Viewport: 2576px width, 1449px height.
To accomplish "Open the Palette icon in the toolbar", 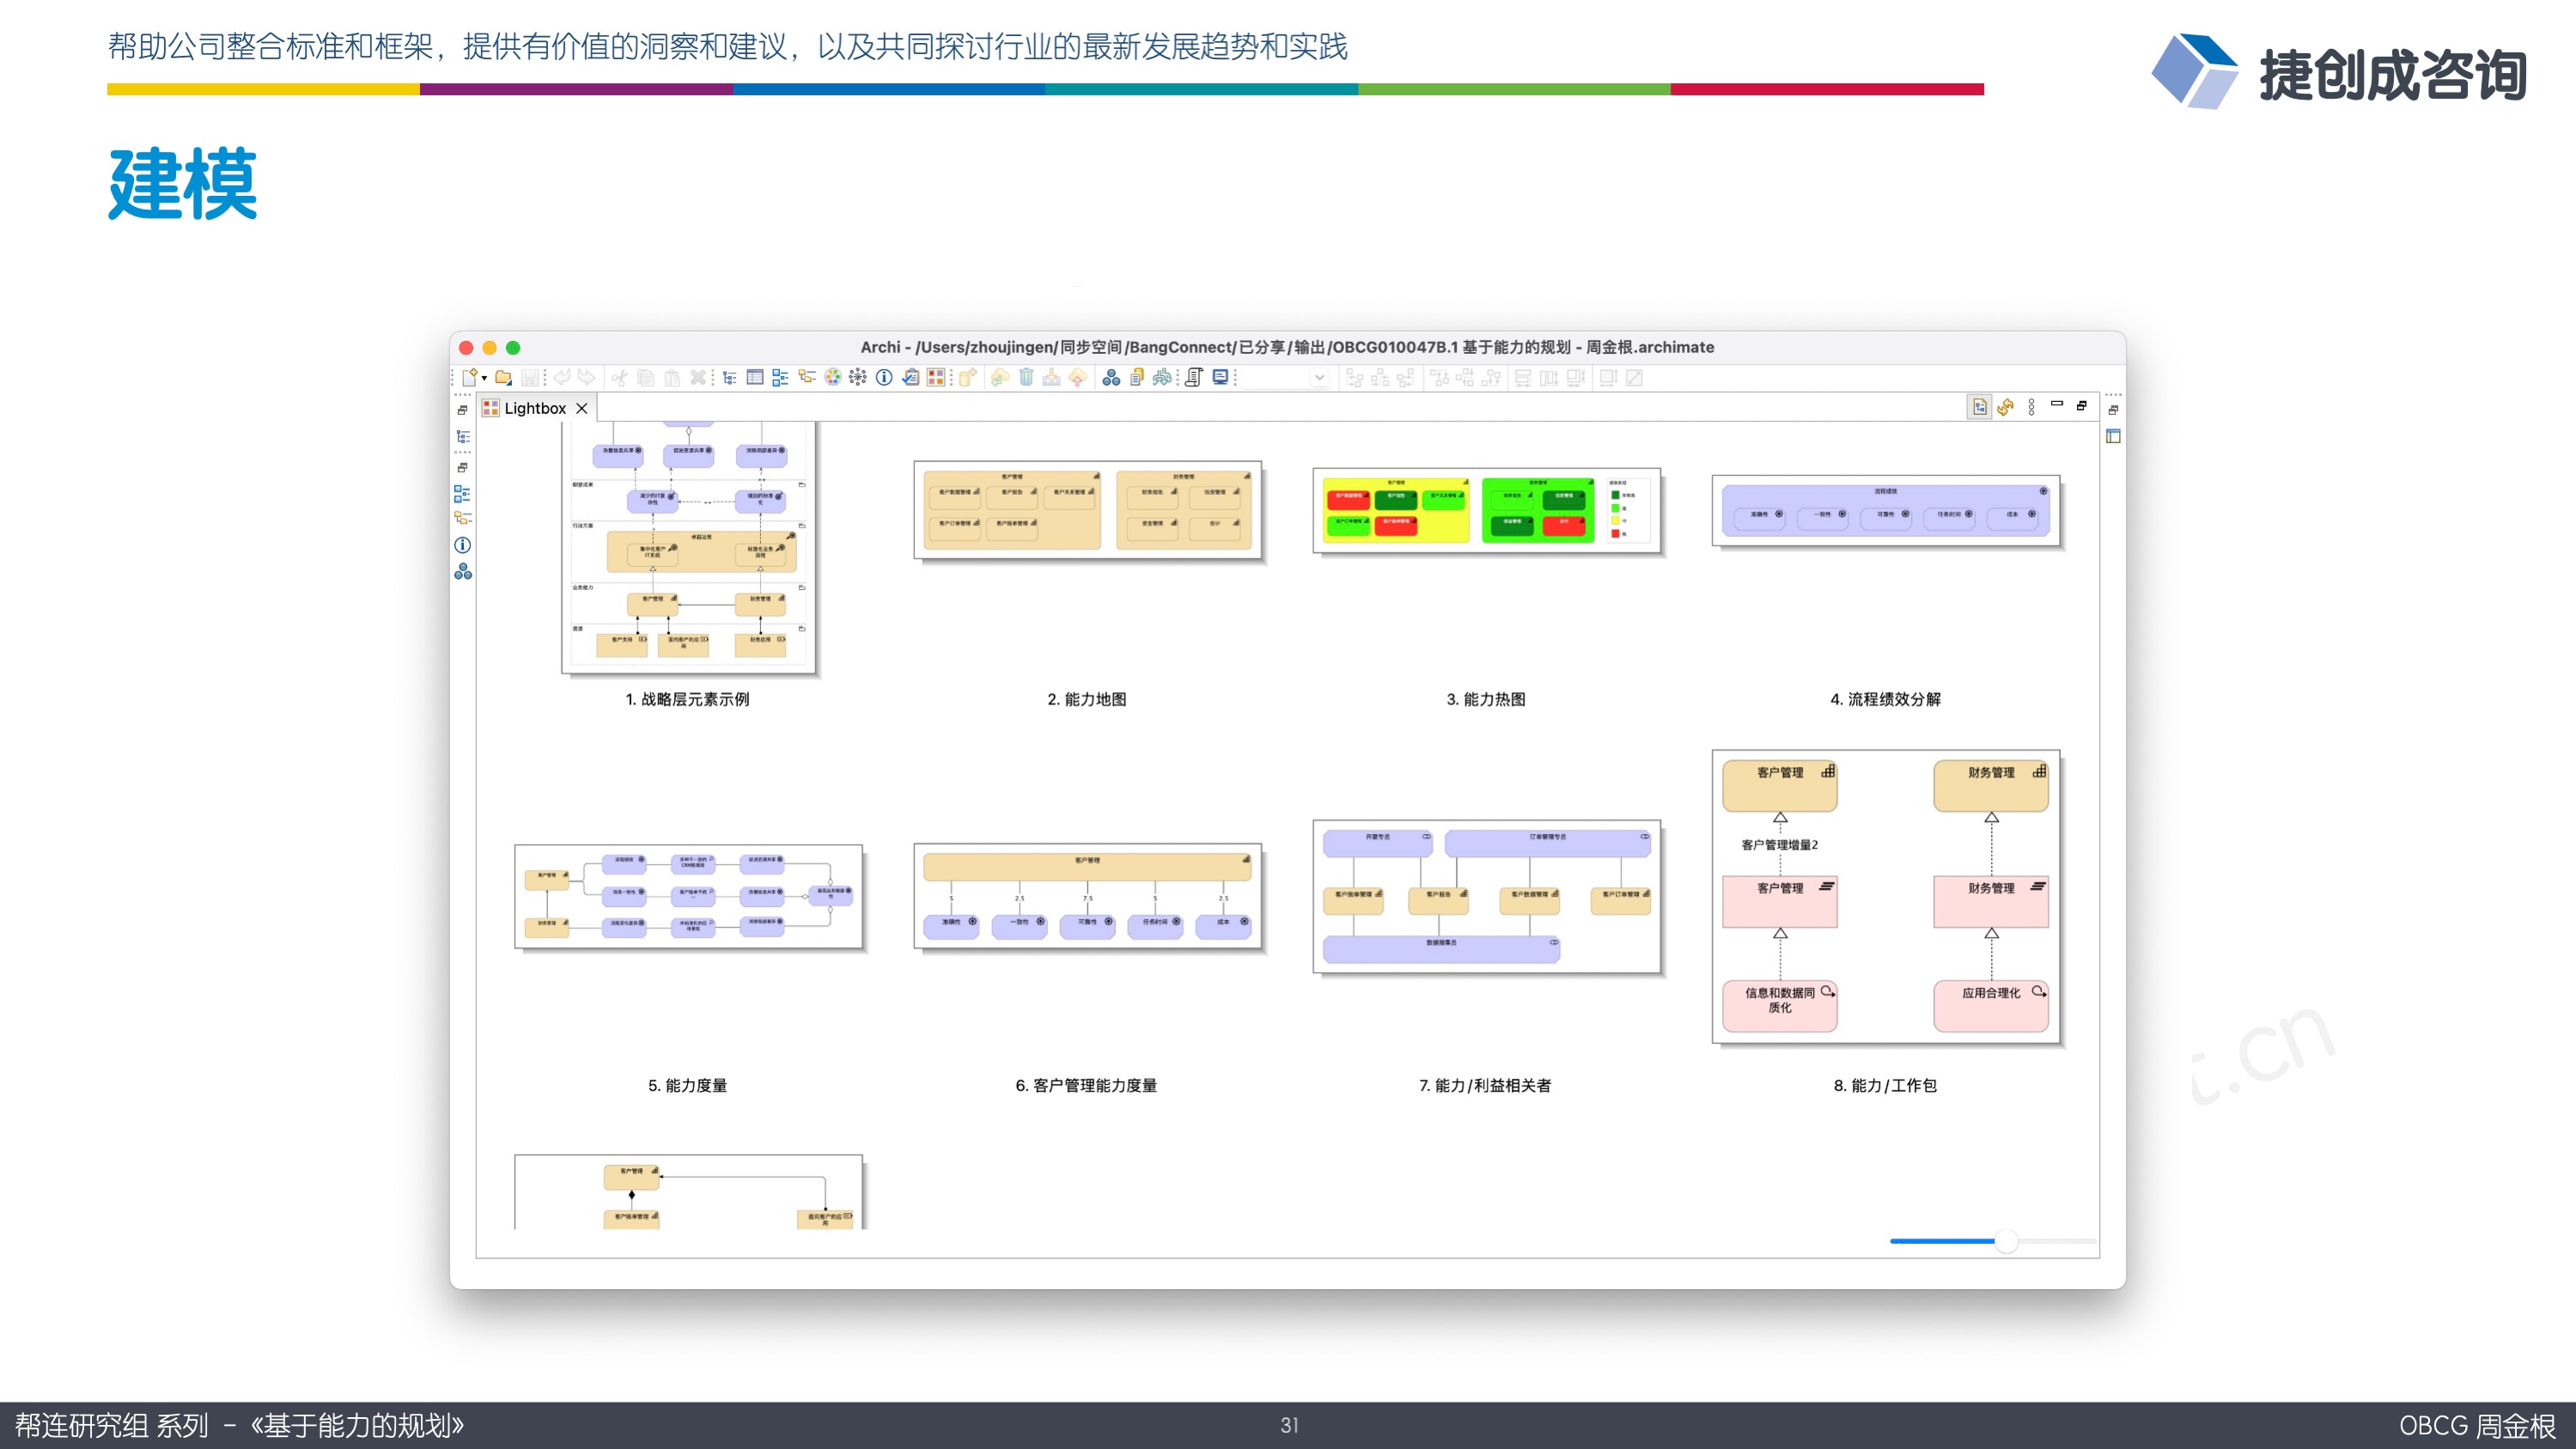I will [832, 377].
